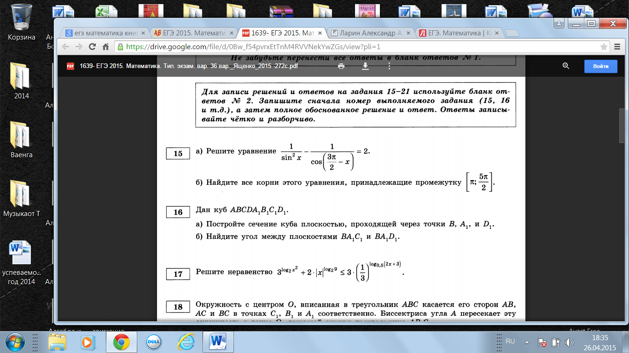
Task: Open the Chrome home page
Action: pos(105,46)
